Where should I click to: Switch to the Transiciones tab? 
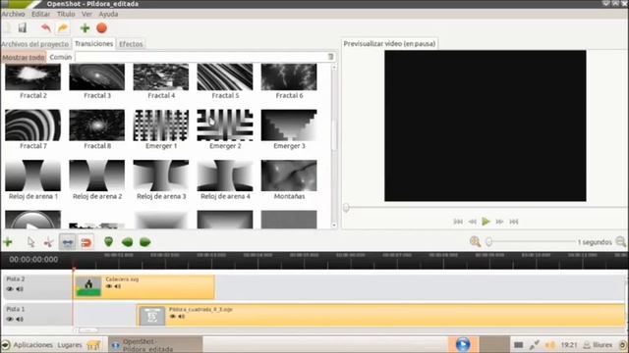coord(94,43)
